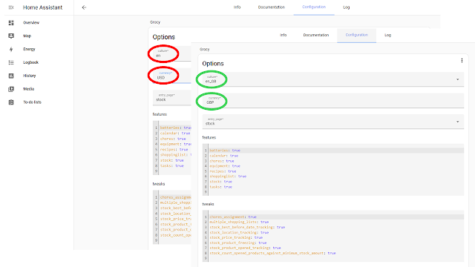Click the culture field showing en in back panel
Screen dimensions: 475x267
point(171,53)
